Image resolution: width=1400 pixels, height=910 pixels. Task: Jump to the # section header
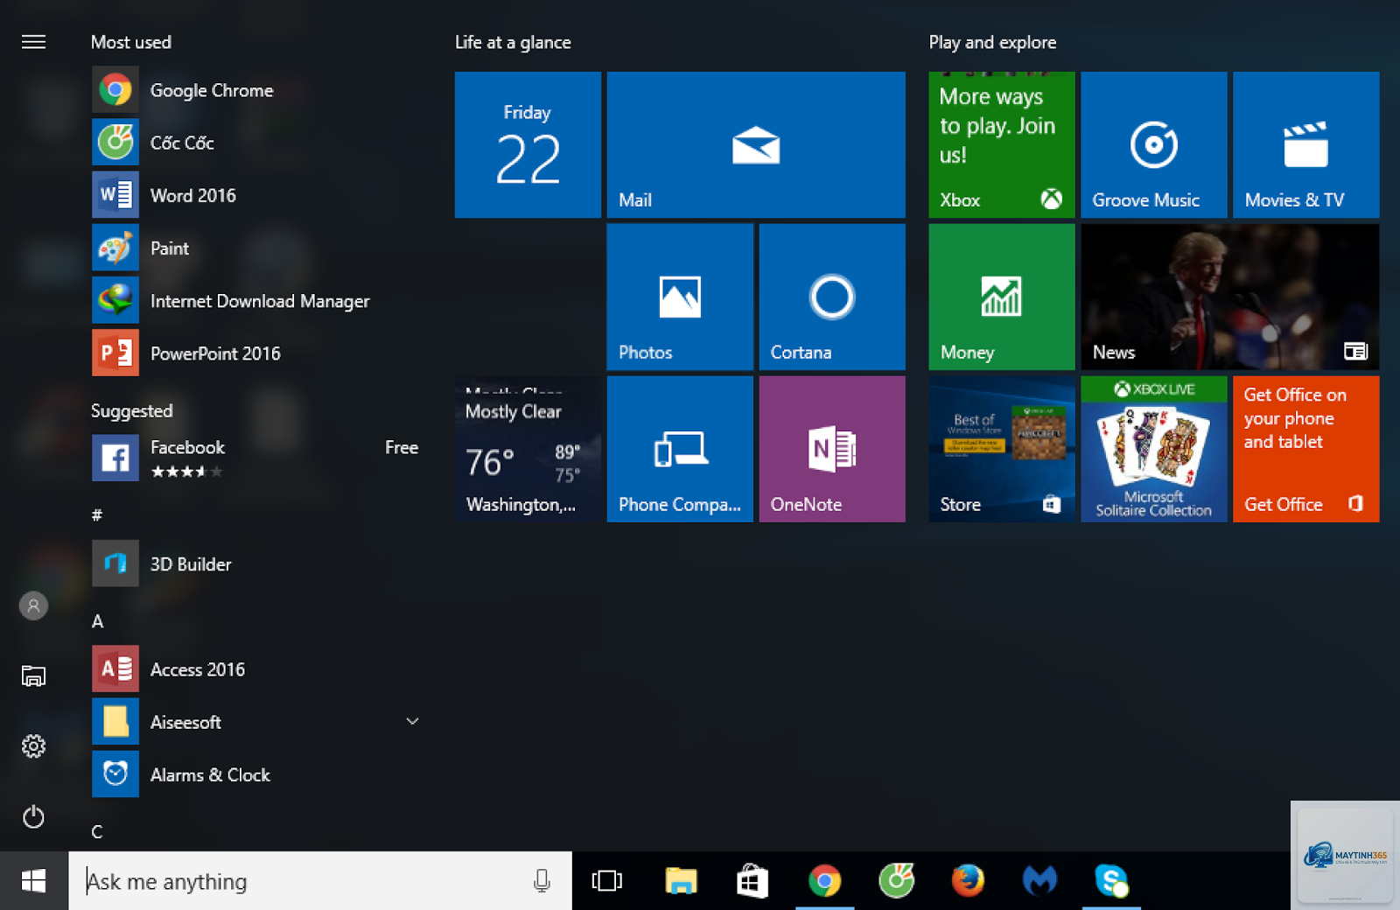(97, 515)
